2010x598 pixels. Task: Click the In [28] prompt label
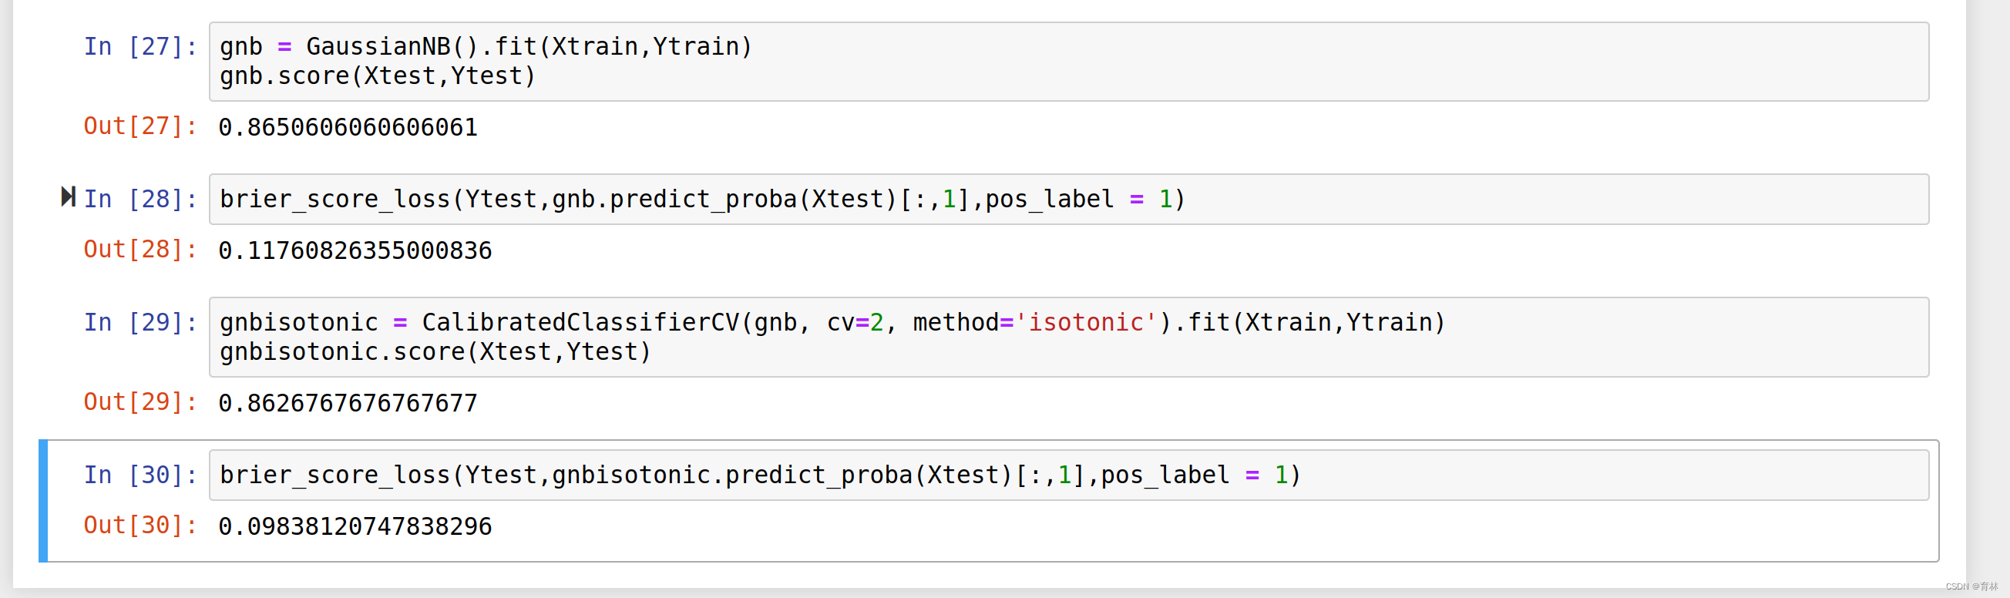coord(139,200)
